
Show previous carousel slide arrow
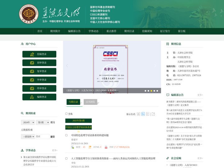[x=67, y=66]
